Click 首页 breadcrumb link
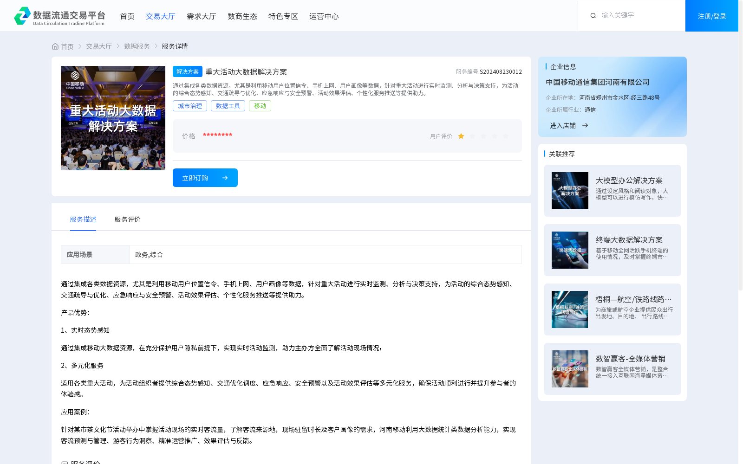This screenshot has height=464, width=743. pos(67,46)
